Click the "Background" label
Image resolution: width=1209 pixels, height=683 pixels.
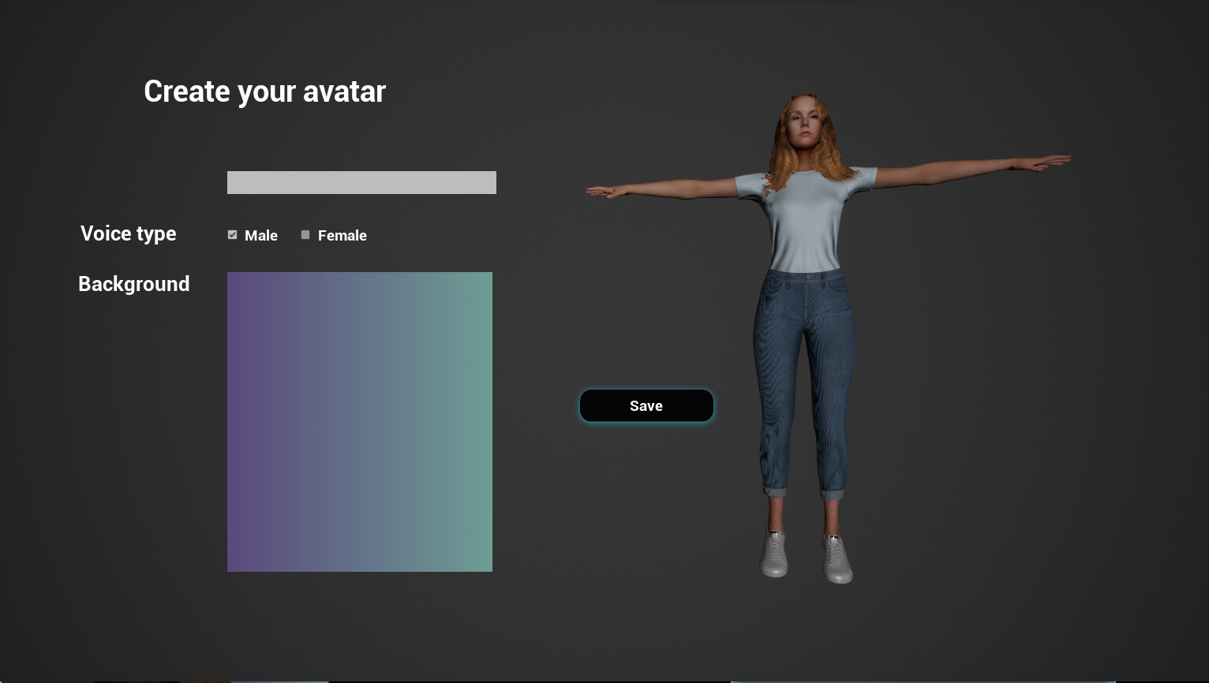(x=133, y=284)
